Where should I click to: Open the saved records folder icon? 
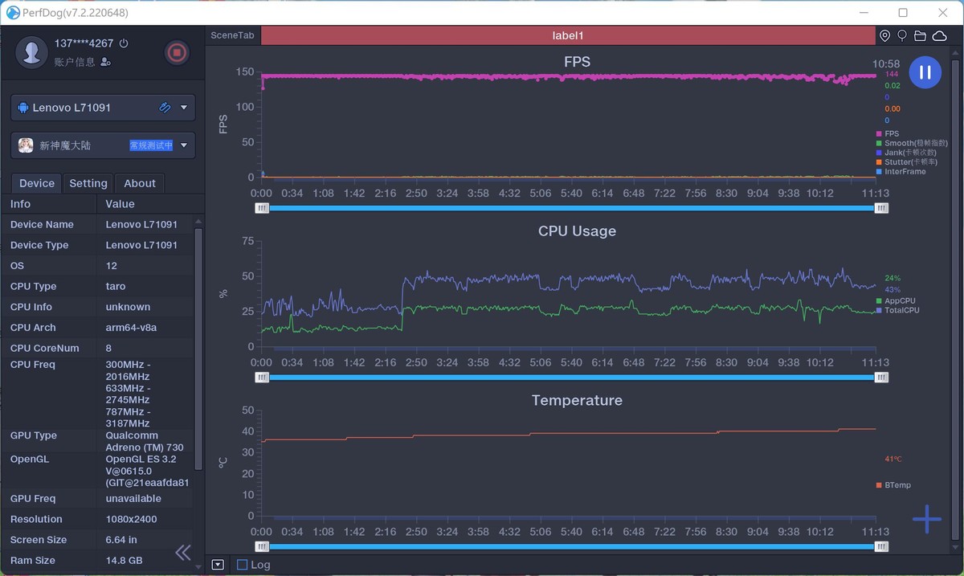[x=920, y=36]
